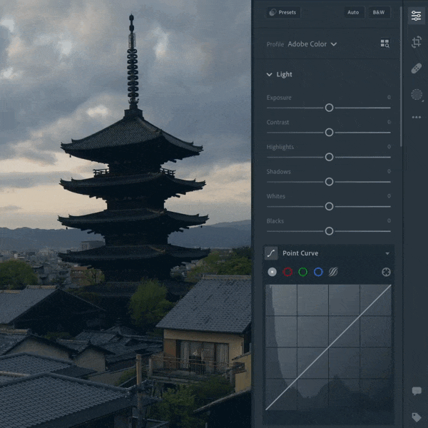Activate the curve targeted adjustment tool
This screenshot has width=428, height=428.
386,272
